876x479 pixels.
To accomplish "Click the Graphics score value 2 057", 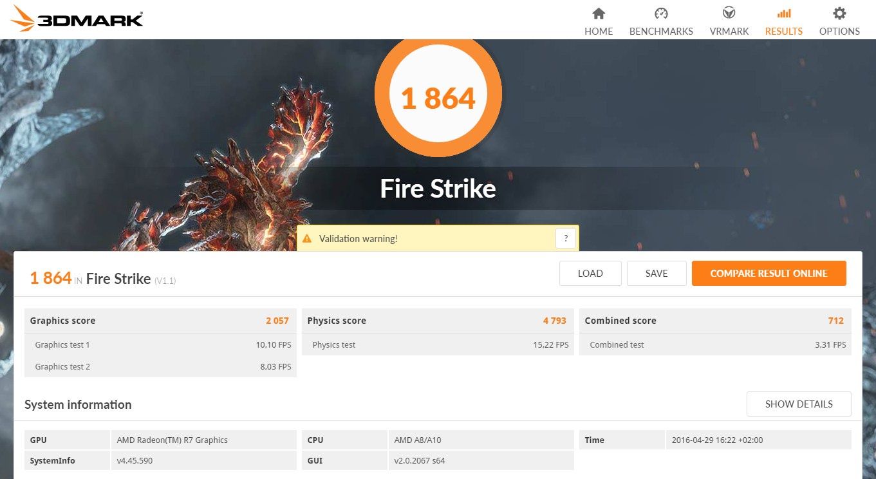I will [277, 321].
